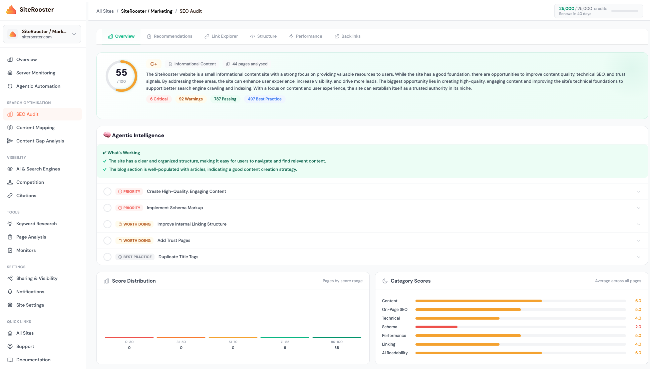Mark Create High-Quality, Engaging Content as done
The height and width of the screenshot is (369, 650).
(107, 191)
